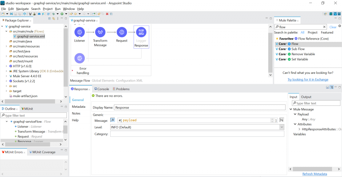Close the Package Explorer tab
This screenshot has width=342, height=177.
(x=30, y=21)
